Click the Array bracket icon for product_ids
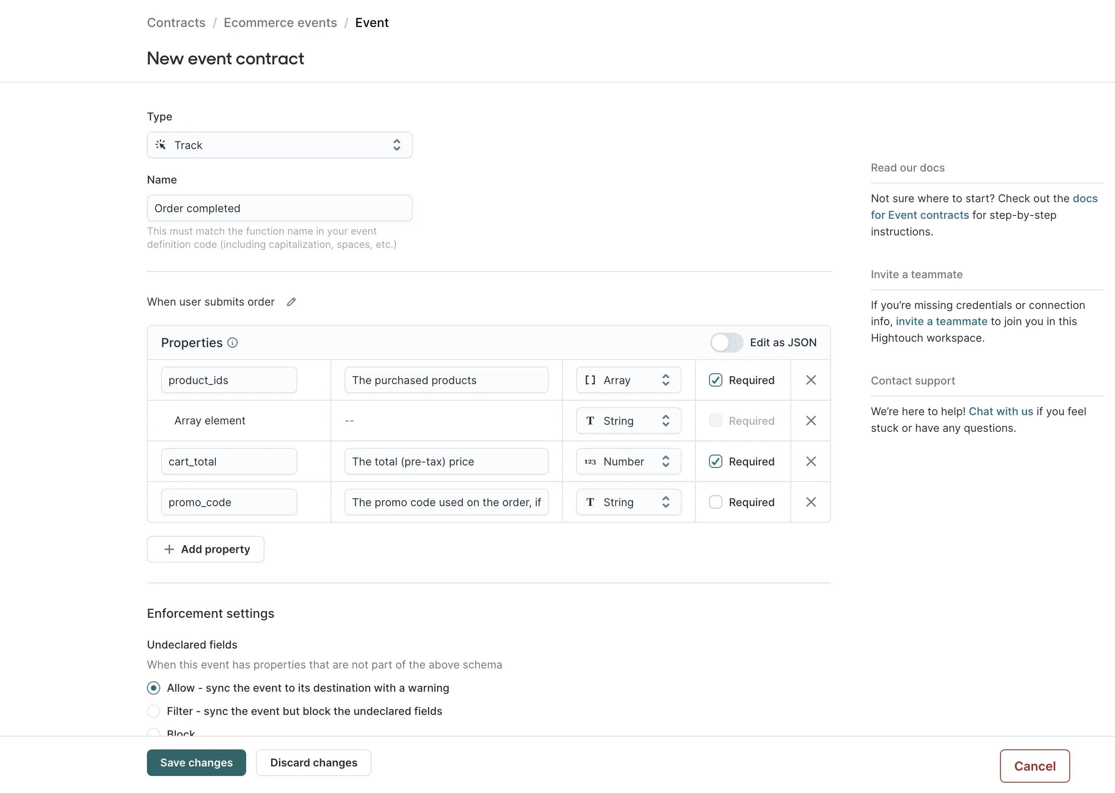The height and width of the screenshot is (793, 1115). click(590, 379)
